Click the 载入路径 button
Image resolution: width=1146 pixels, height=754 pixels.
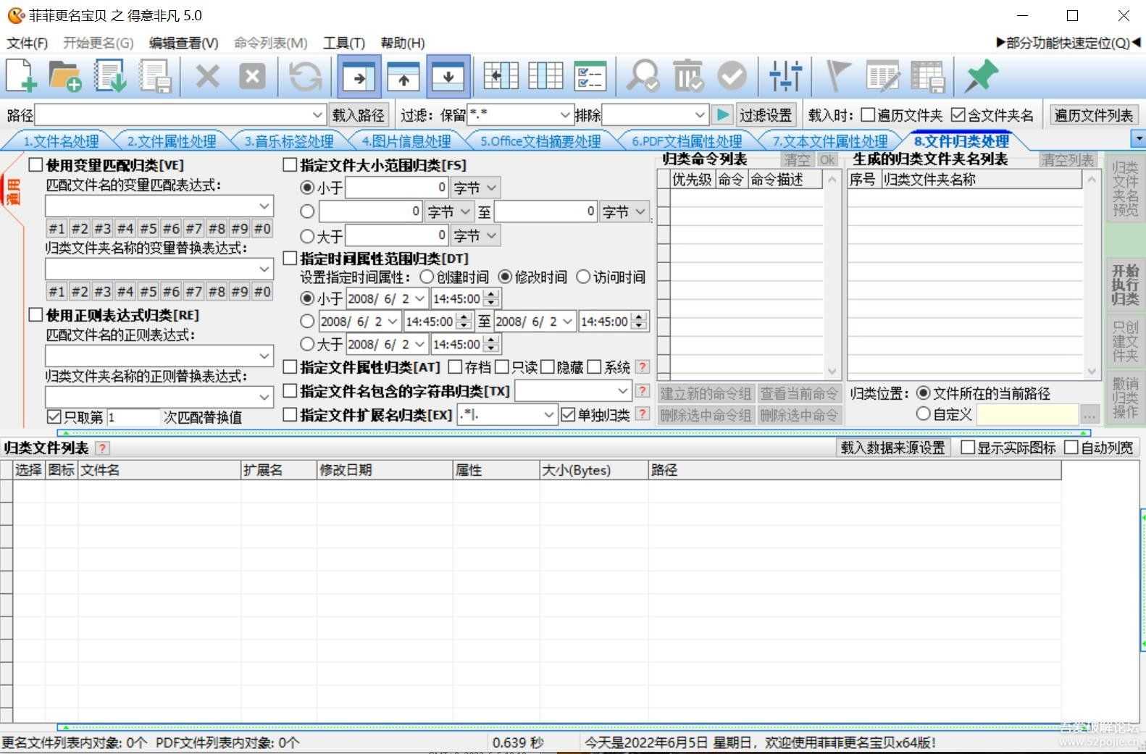pos(358,115)
